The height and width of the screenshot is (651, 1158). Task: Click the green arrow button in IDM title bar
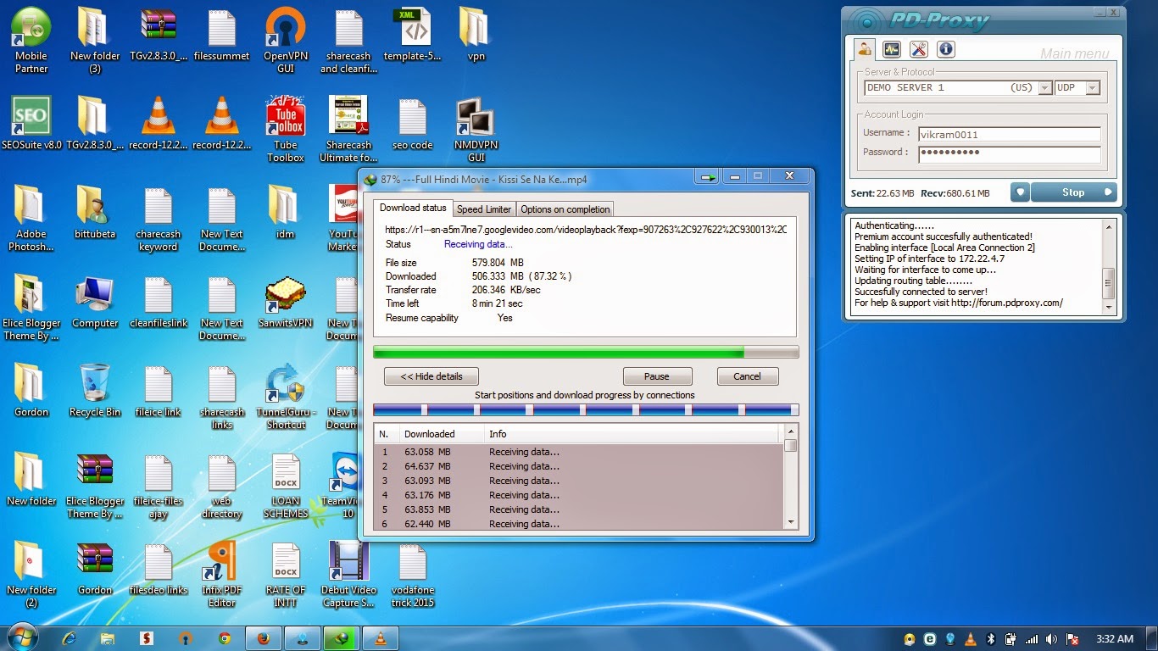point(707,177)
